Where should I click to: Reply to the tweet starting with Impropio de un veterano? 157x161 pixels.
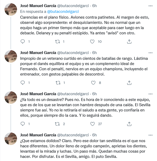(x=23, y=83)
